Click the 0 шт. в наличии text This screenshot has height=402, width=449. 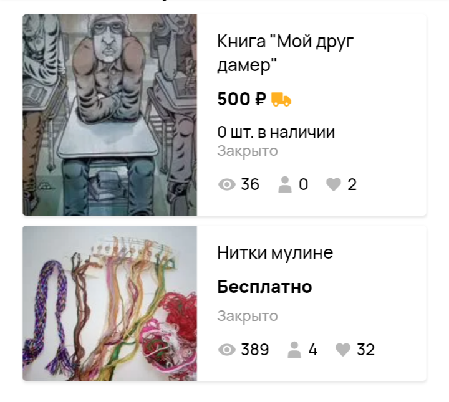(276, 132)
